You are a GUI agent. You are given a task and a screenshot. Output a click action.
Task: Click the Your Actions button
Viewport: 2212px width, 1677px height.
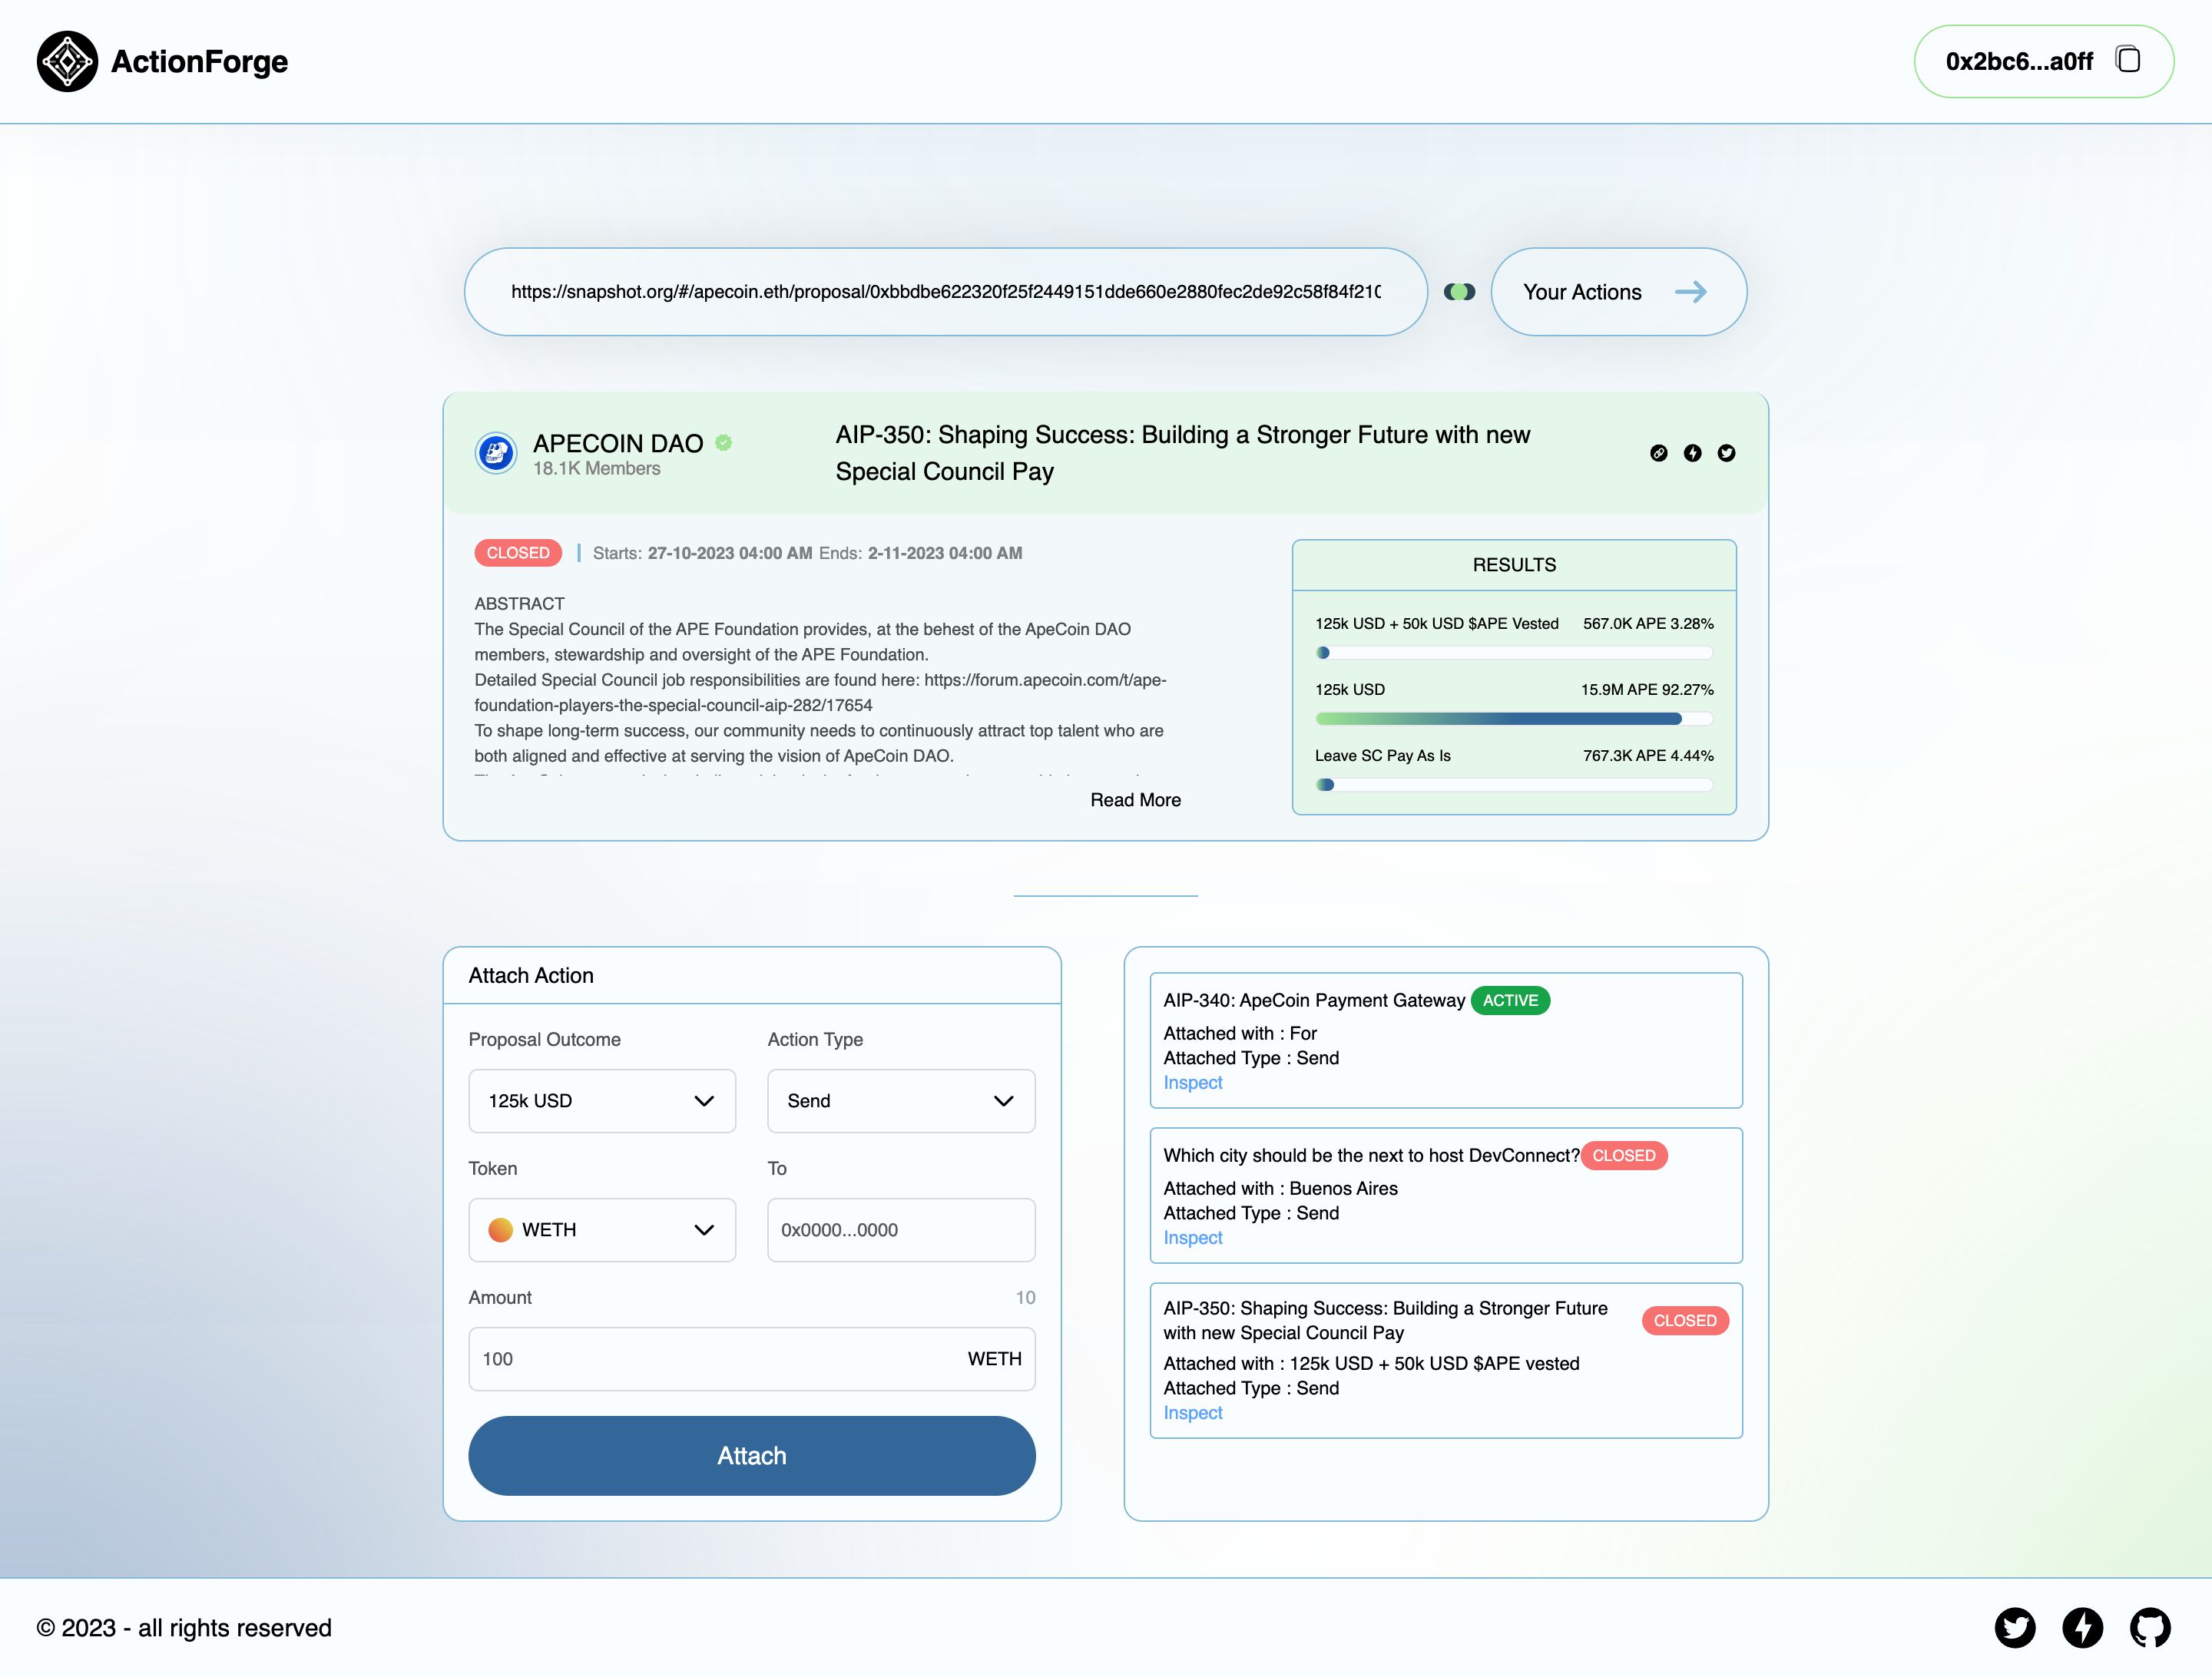coord(1618,292)
